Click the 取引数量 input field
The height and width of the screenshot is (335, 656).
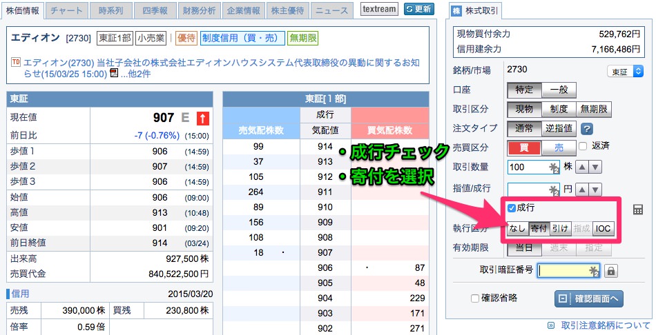[x=534, y=167]
